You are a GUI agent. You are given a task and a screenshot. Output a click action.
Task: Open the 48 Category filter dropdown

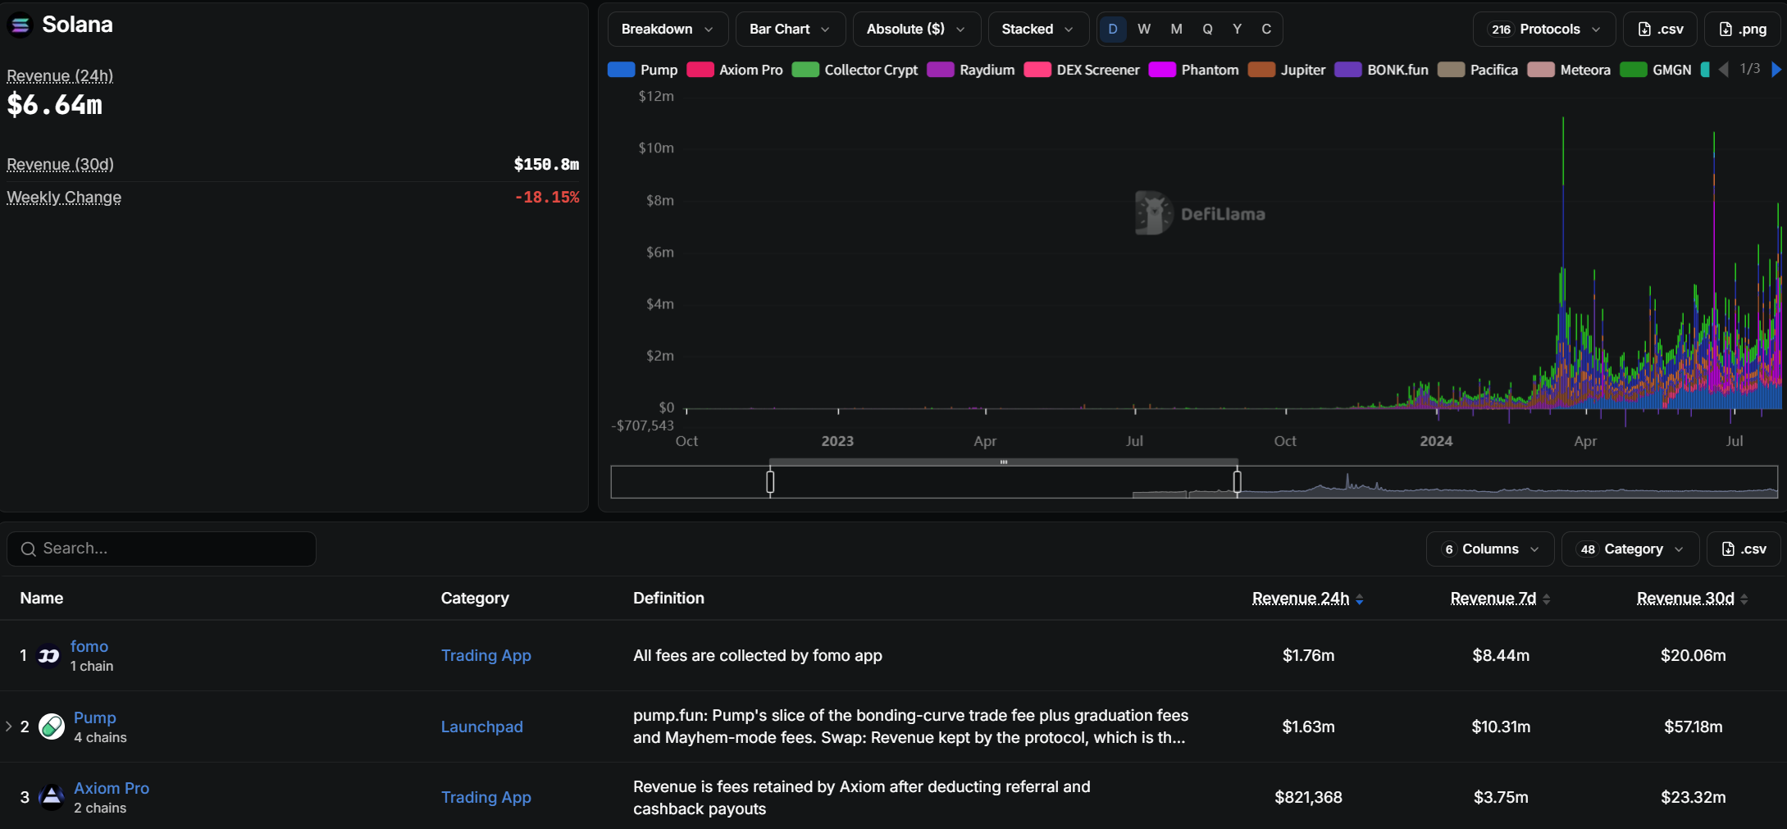pyautogui.click(x=1630, y=549)
